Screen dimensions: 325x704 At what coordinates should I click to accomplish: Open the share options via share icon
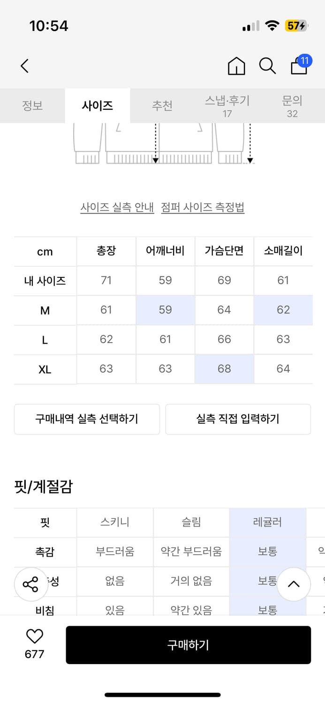click(31, 584)
